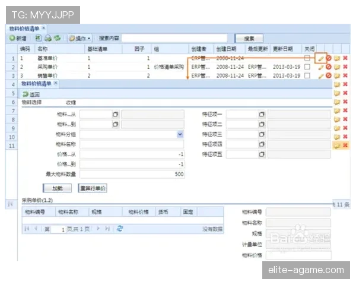Viewport: 356px width, 285px height.
Task: Go to previous page in lower grid pager
Action: 36,229
